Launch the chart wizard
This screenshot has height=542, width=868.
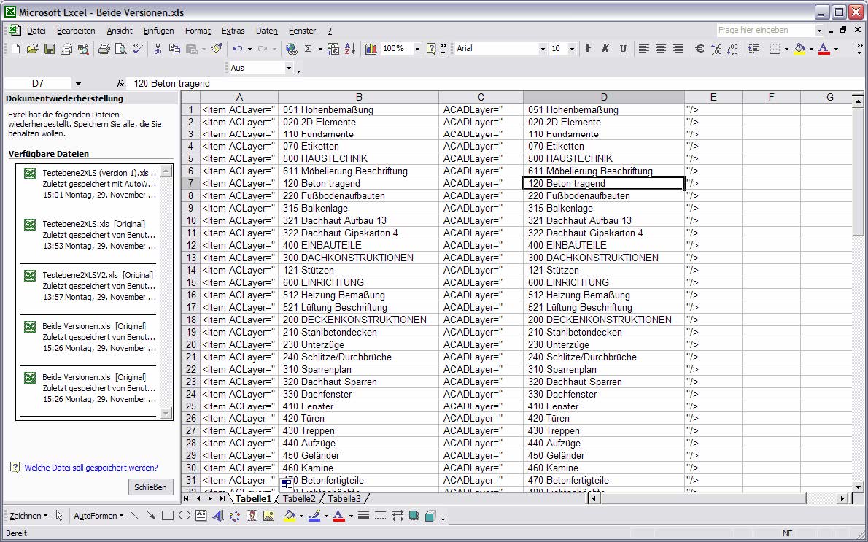[x=371, y=50]
